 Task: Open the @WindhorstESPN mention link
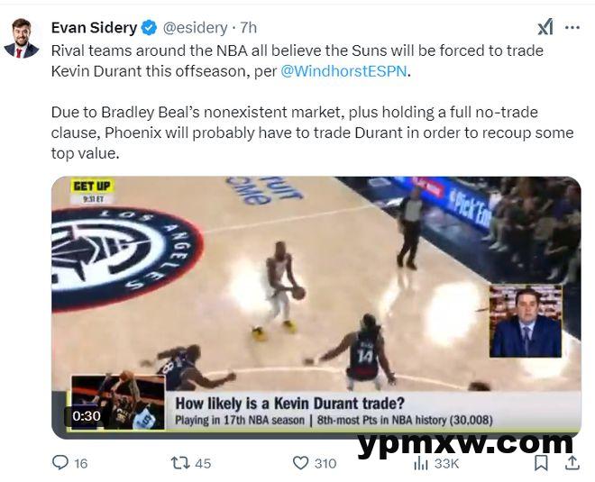coord(343,71)
